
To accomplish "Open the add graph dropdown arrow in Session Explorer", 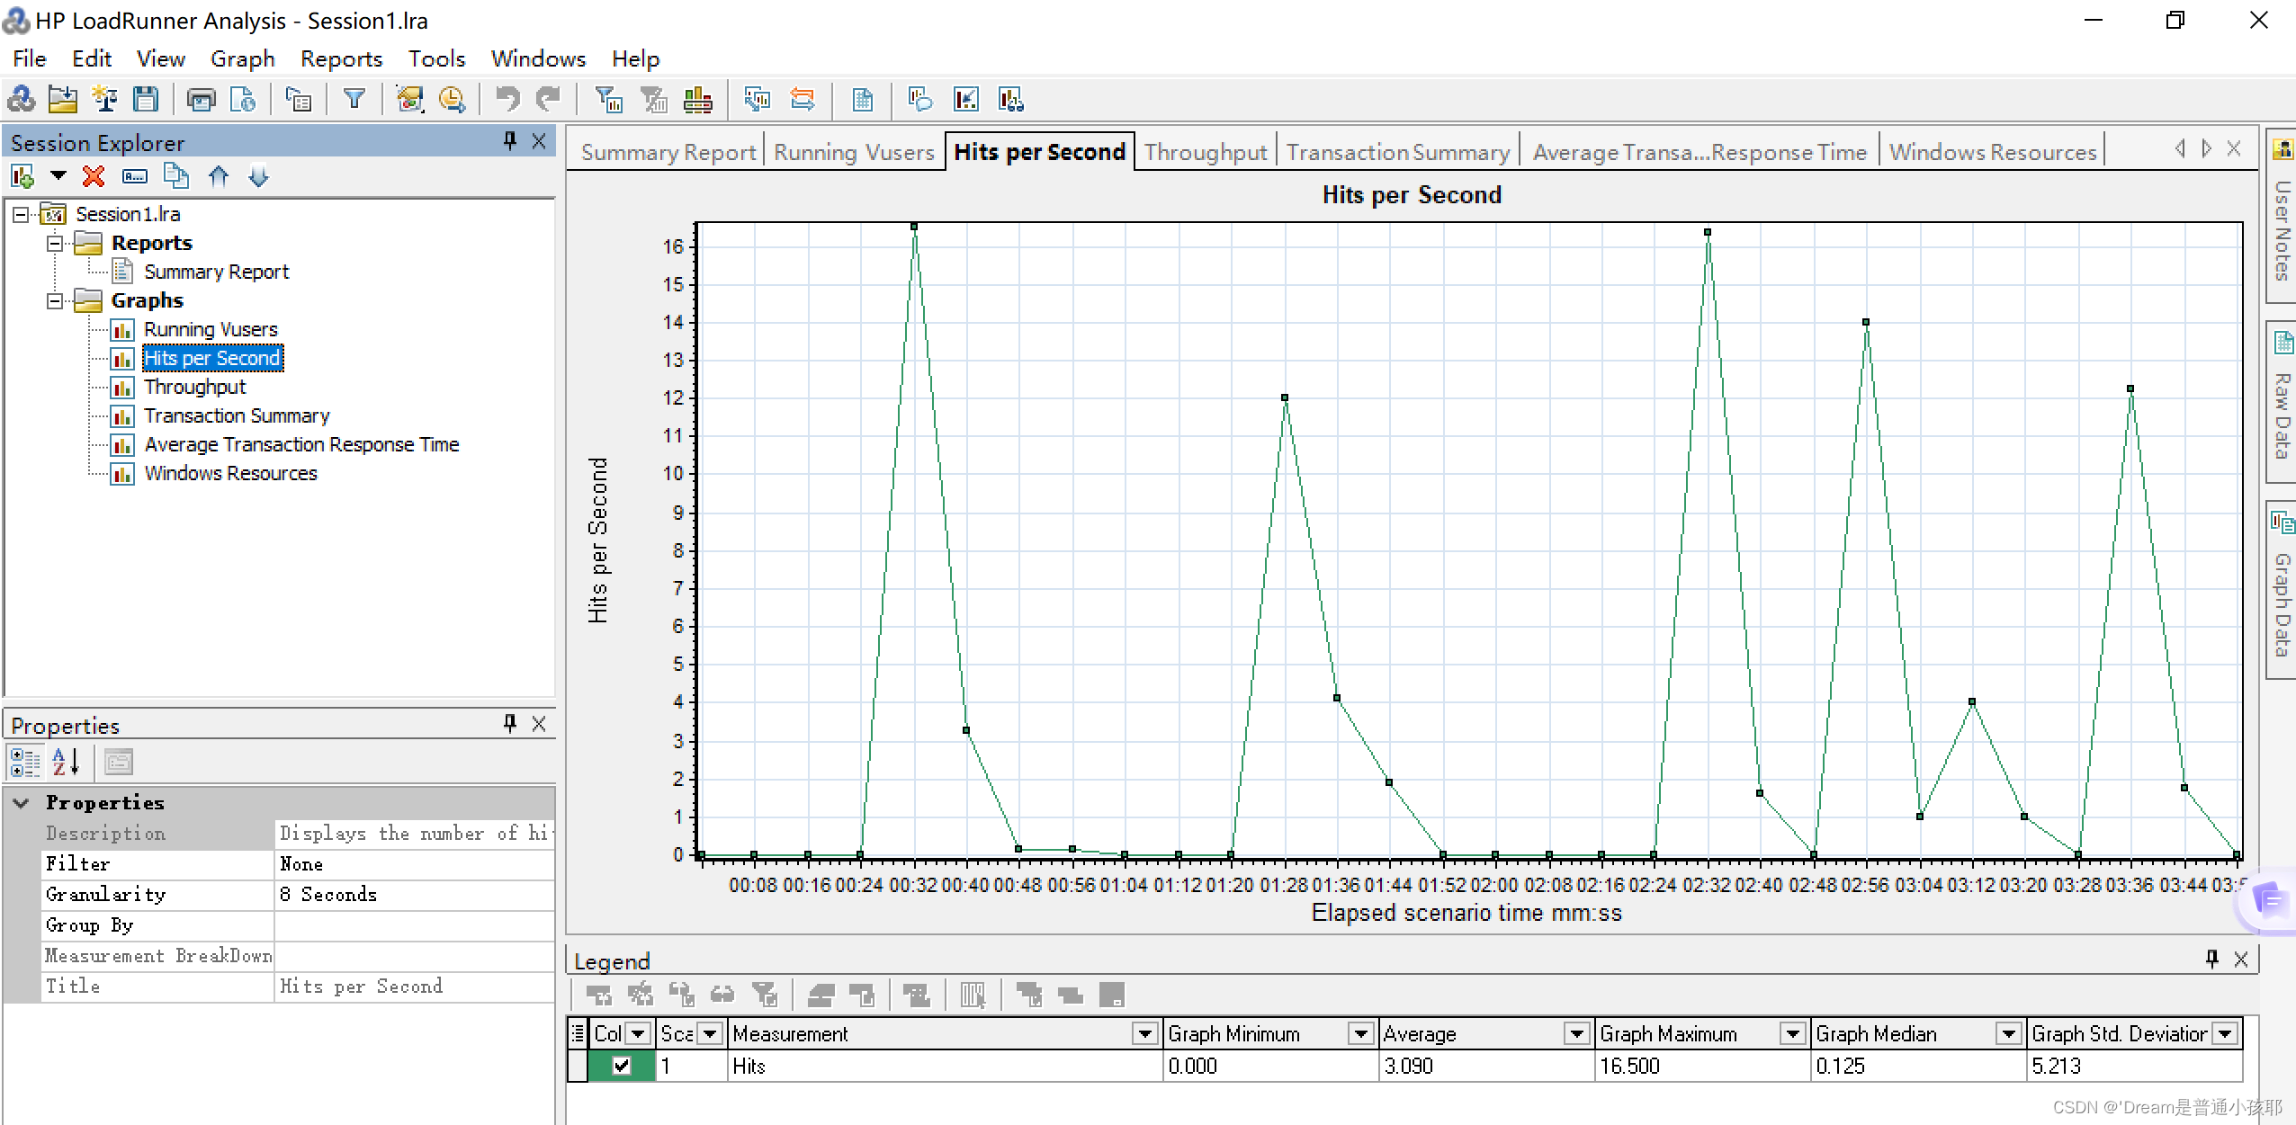I will [x=58, y=176].
